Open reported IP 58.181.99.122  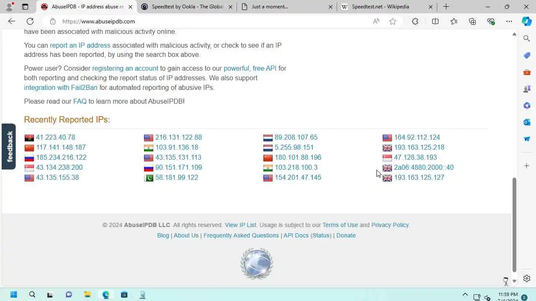pyautogui.click(x=177, y=177)
